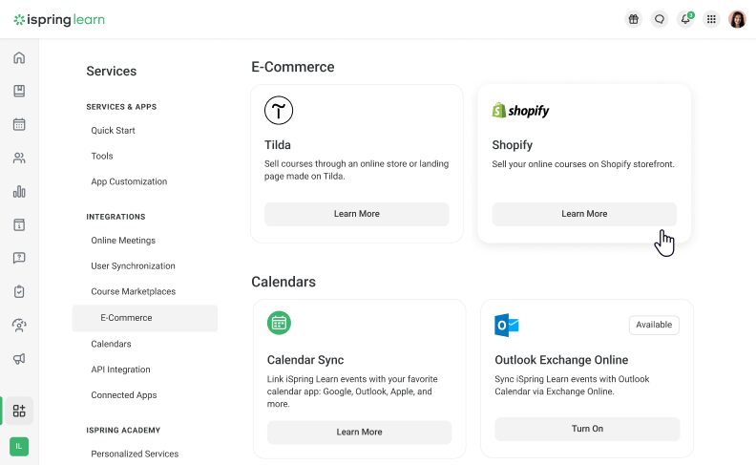Open the apps grid icon in header
Screen dimensions: 756x465
point(711,19)
